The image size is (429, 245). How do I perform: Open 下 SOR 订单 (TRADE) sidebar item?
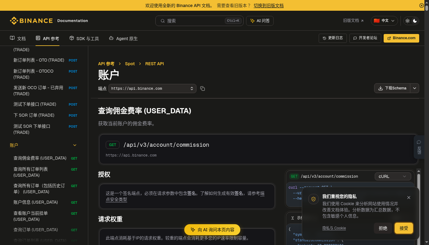[x=45, y=115]
